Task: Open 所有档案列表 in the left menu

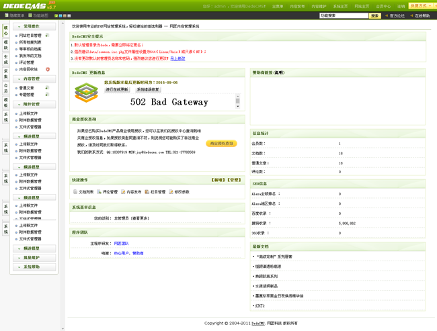Action: pyautogui.click(x=30, y=42)
